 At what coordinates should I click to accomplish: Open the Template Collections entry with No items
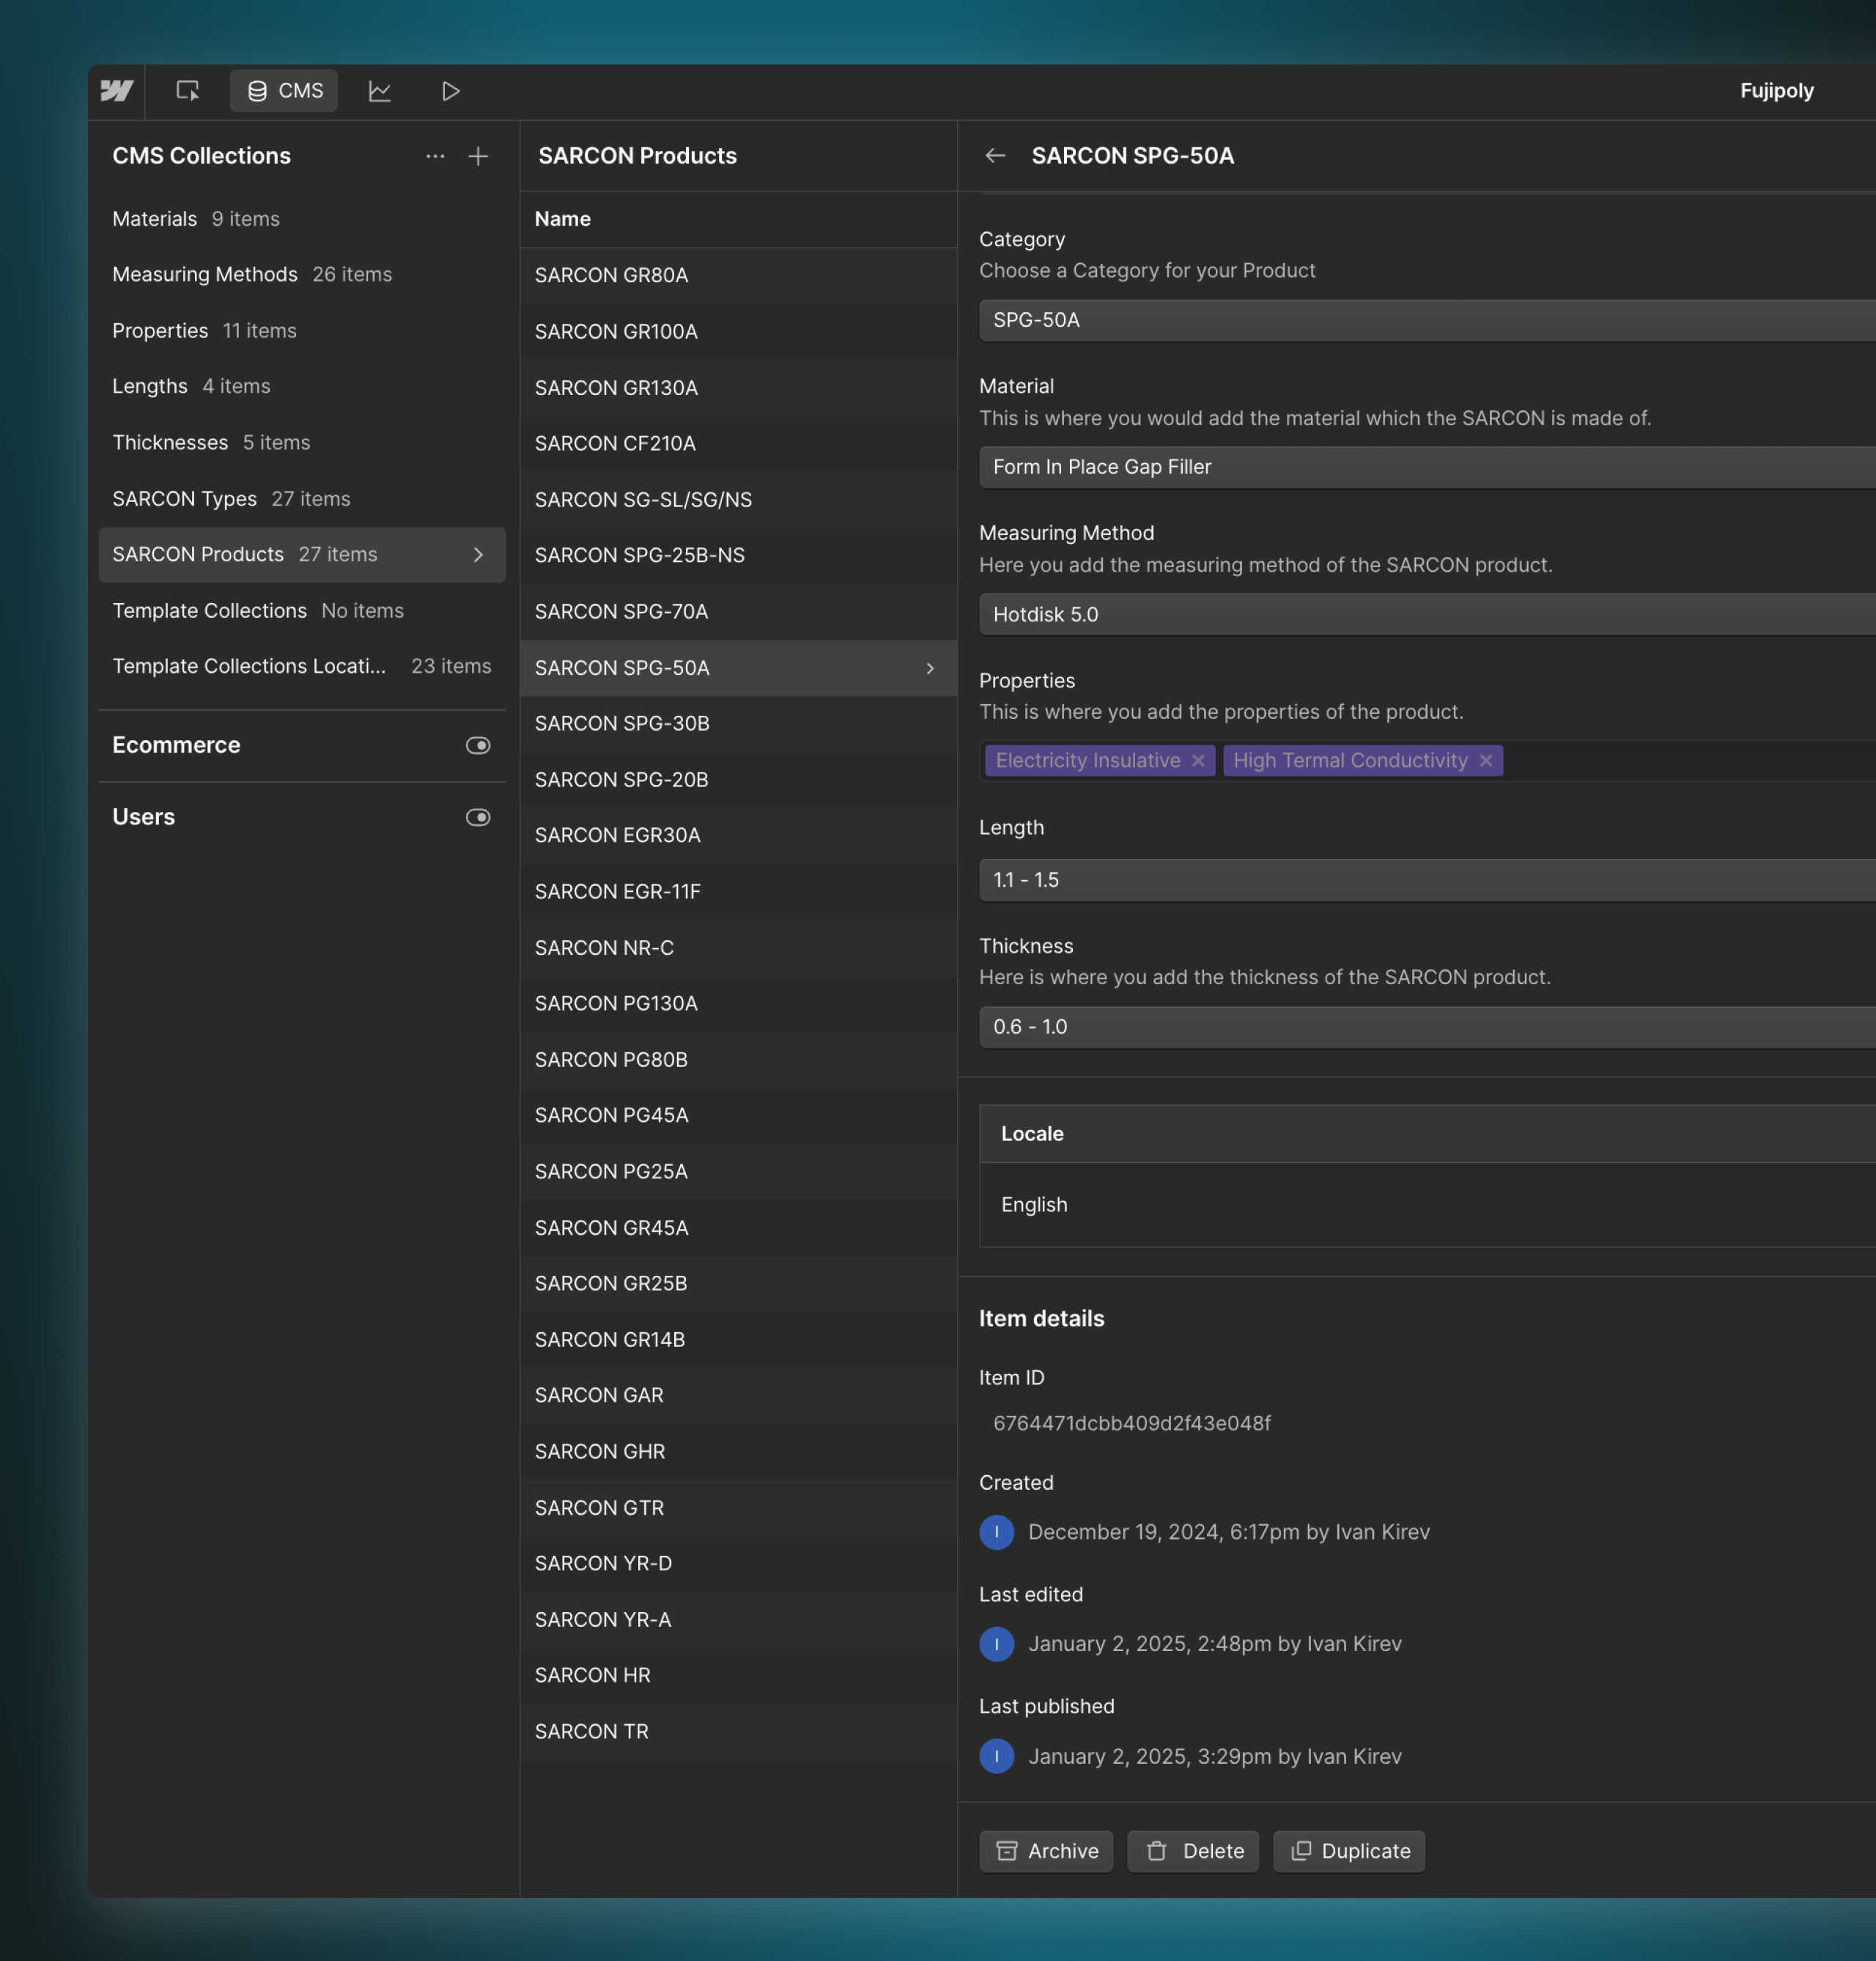point(302,610)
